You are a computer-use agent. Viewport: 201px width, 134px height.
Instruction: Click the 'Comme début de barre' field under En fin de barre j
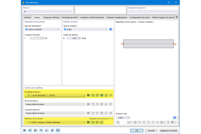click(x=55, y=104)
